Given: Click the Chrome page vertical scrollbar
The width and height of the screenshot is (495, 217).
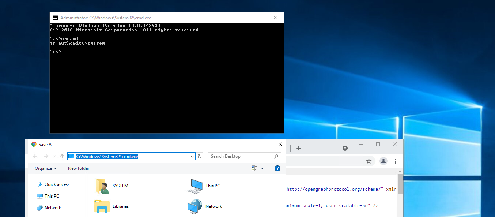Looking at the screenshot, I should (x=400, y=184).
